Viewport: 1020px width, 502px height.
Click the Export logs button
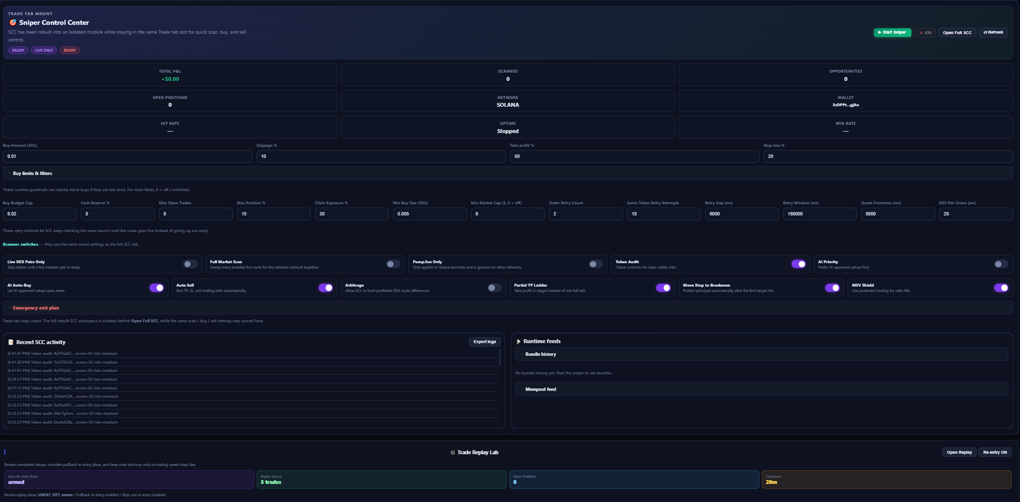click(485, 342)
